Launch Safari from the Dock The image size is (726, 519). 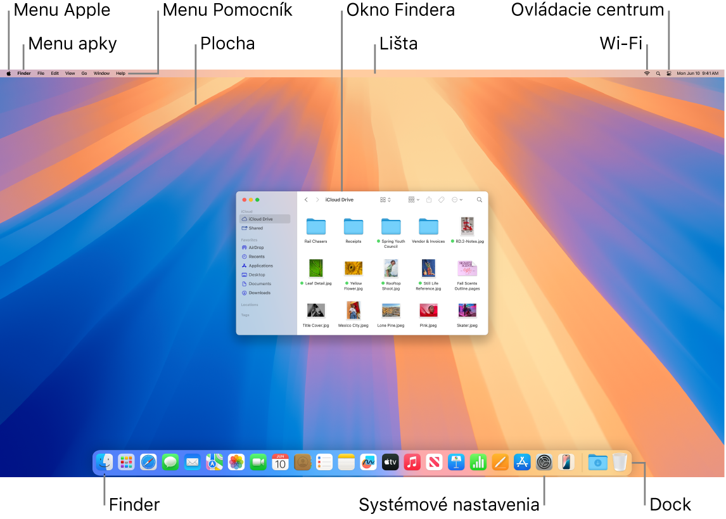click(148, 462)
